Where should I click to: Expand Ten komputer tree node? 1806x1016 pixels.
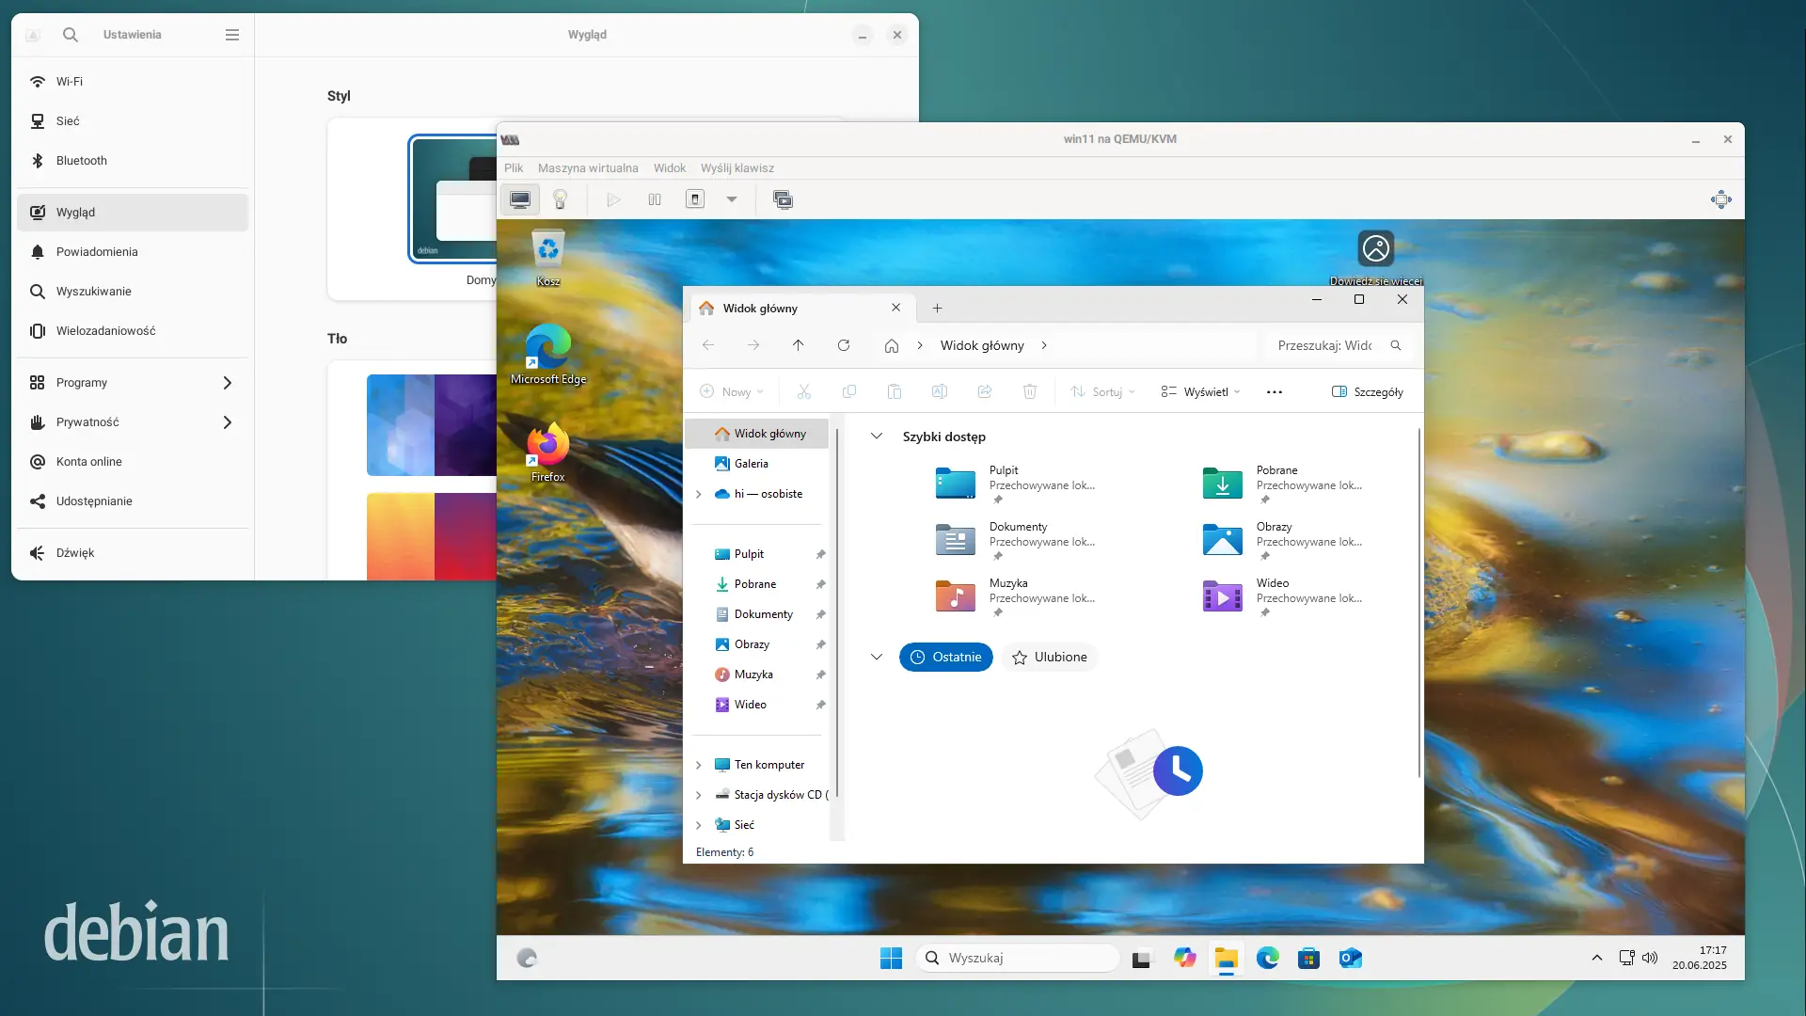pos(699,766)
